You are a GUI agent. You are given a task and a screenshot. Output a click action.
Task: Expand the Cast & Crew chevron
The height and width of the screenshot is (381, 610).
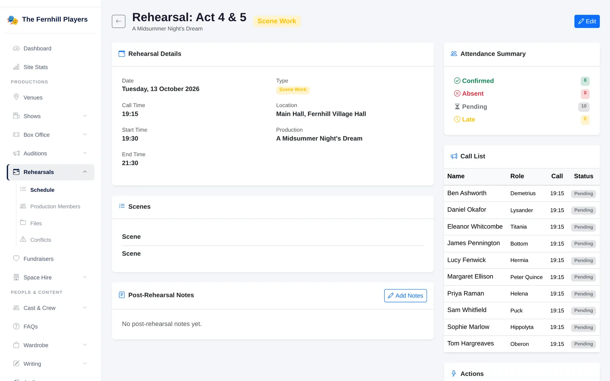85,307
